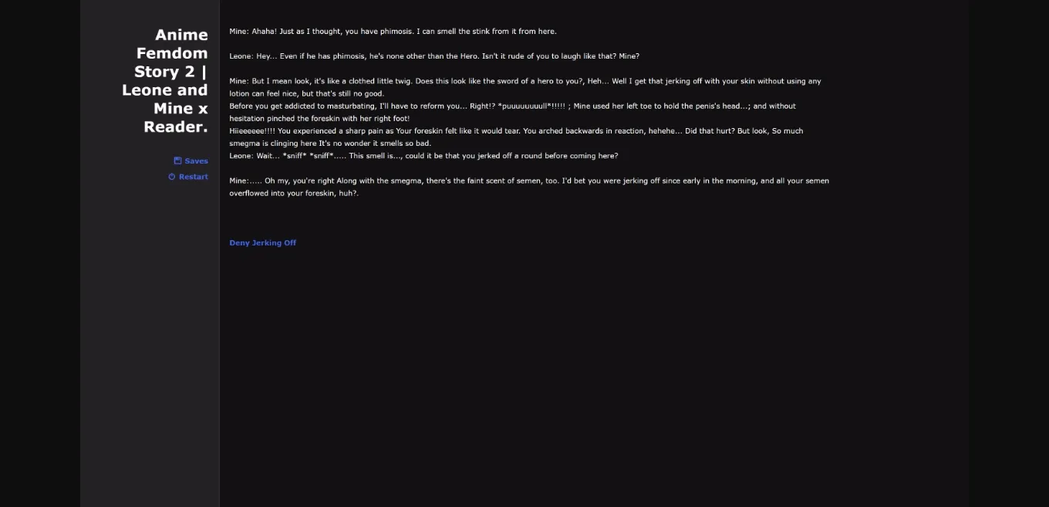This screenshot has height=507, width=1049.
Task: Choose the "Deny Jerking Off" story option
Action: pos(262,242)
